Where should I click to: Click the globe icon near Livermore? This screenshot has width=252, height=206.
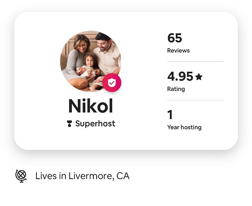click(x=21, y=176)
